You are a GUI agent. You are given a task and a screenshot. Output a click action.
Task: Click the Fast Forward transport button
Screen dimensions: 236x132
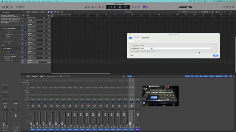[x=89, y=7]
